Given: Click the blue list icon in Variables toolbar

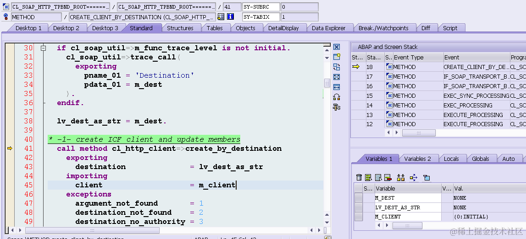Looking at the screenshot, I should (x=378, y=177).
